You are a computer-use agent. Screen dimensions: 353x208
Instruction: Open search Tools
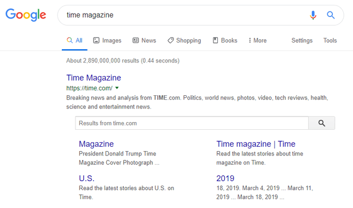pyautogui.click(x=330, y=41)
